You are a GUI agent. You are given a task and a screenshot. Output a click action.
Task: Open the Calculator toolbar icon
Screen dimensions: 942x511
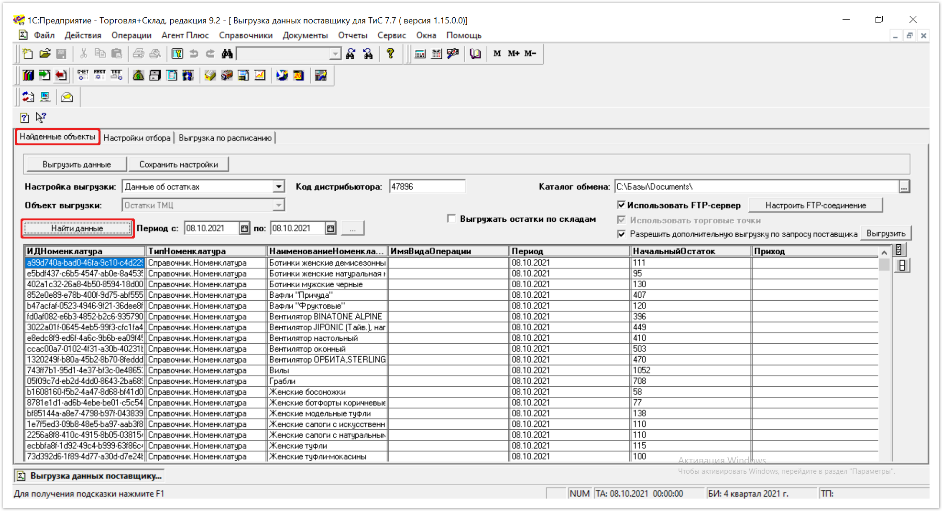pyautogui.click(x=420, y=54)
